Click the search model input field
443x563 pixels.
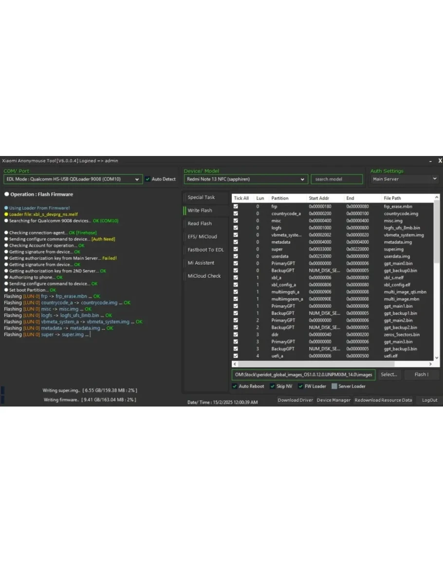[337, 179]
